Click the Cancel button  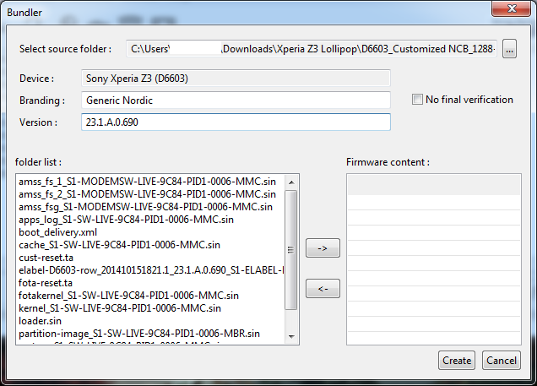pyautogui.click(x=502, y=361)
